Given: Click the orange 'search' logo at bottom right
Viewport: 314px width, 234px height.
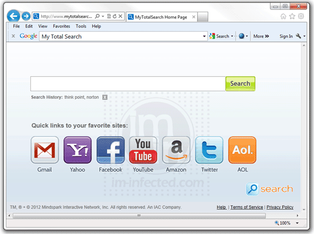Looking at the screenshot, I should [270, 189].
